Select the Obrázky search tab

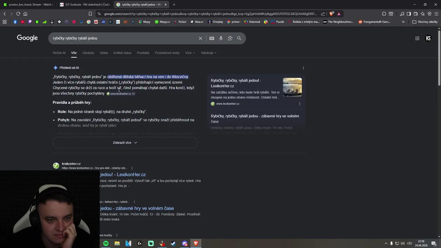pyautogui.click(x=88, y=53)
